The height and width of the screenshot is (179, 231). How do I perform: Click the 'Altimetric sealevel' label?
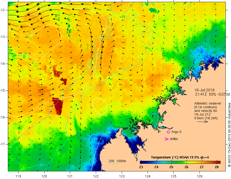point(208,103)
